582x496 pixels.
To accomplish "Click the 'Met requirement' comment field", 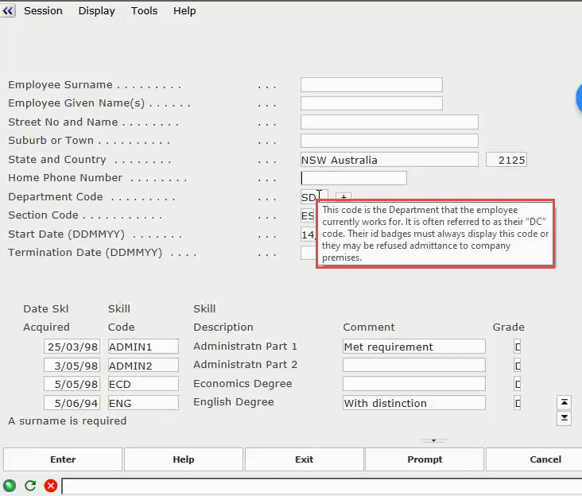I will click(414, 346).
